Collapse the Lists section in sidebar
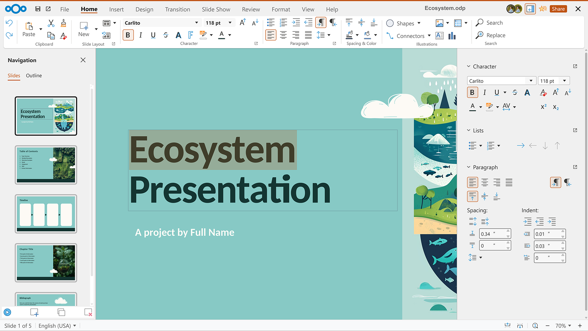The height and width of the screenshot is (331, 588). click(x=469, y=130)
